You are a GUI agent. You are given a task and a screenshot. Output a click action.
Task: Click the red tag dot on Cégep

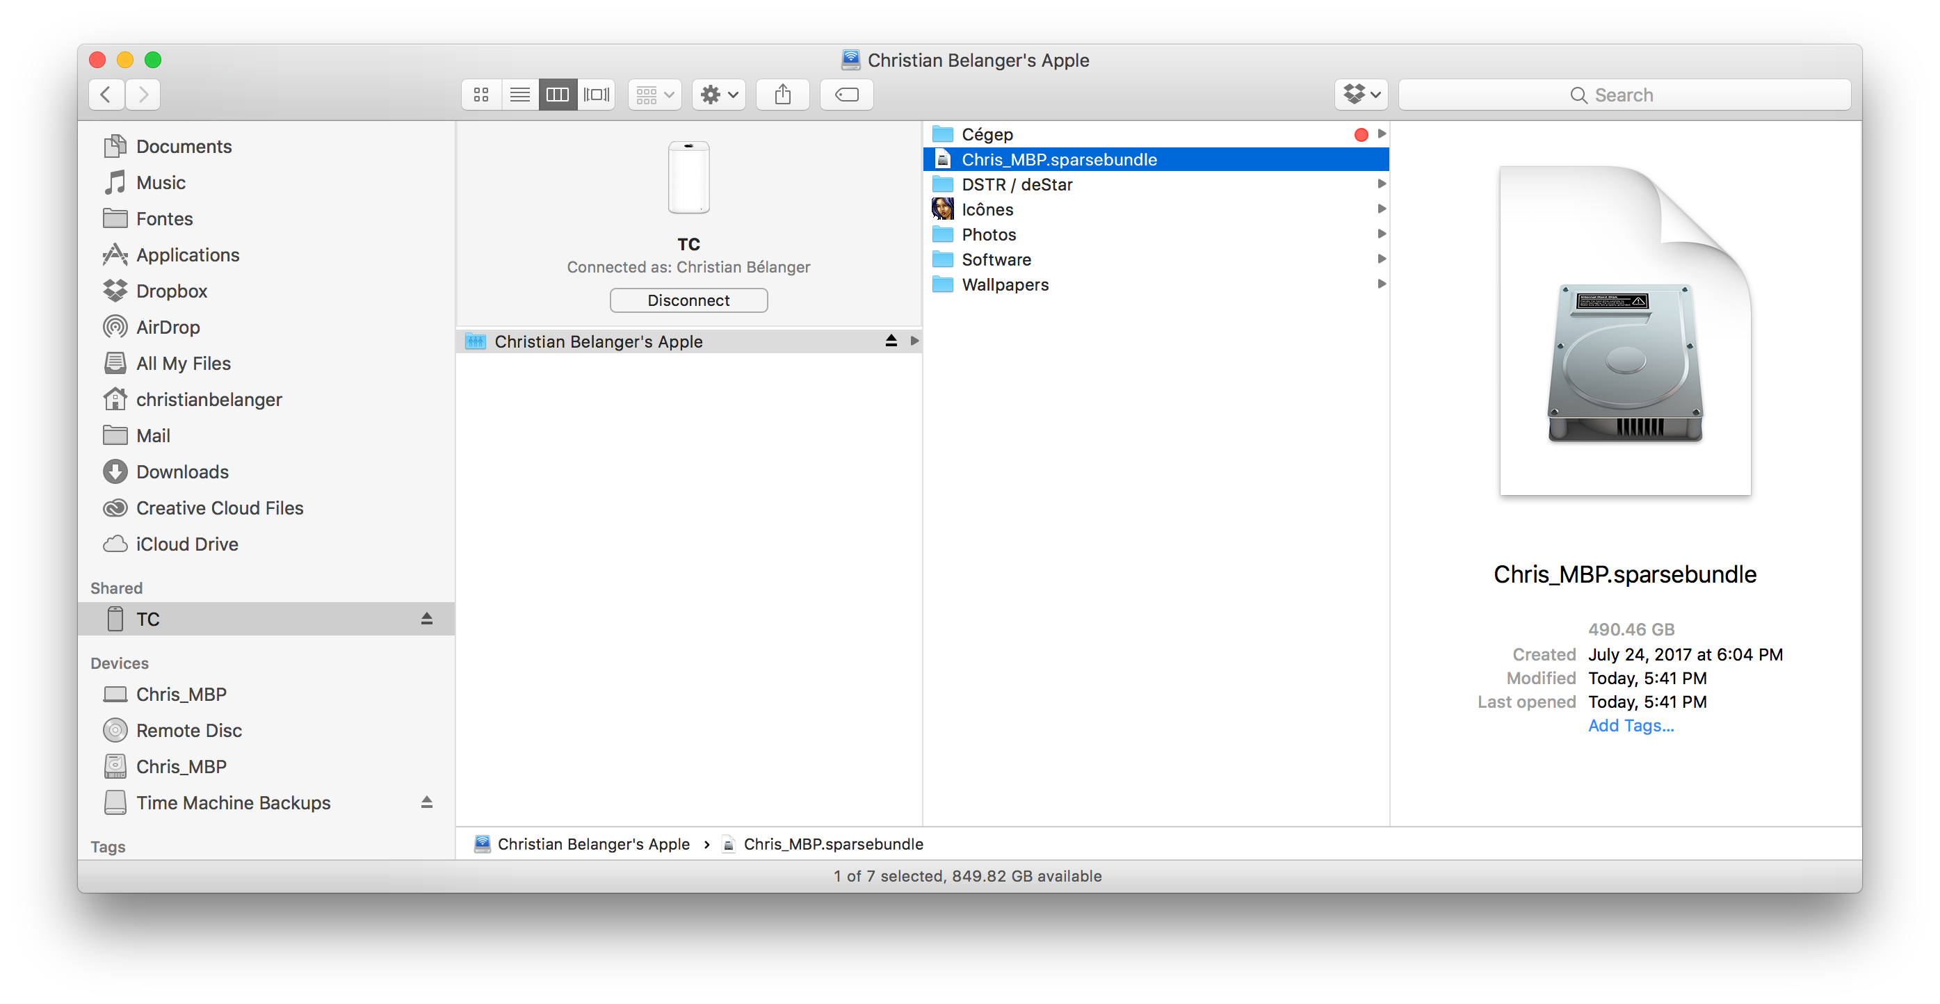[1361, 135]
